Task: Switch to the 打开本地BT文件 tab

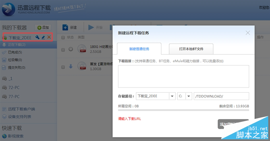Action: (191, 49)
